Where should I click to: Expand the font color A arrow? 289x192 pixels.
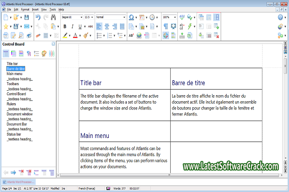click(x=80, y=36)
